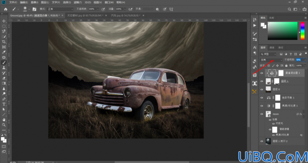Switch to the Channels tab in layers panel
The height and width of the screenshot is (163, 308).
[272, 48]
